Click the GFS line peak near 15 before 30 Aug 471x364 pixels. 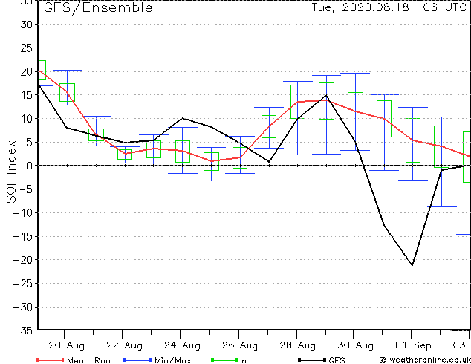(326, 96)
